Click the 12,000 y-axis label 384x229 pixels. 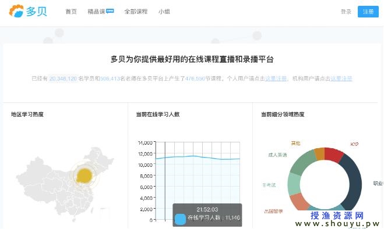click(x=145, y=153)
